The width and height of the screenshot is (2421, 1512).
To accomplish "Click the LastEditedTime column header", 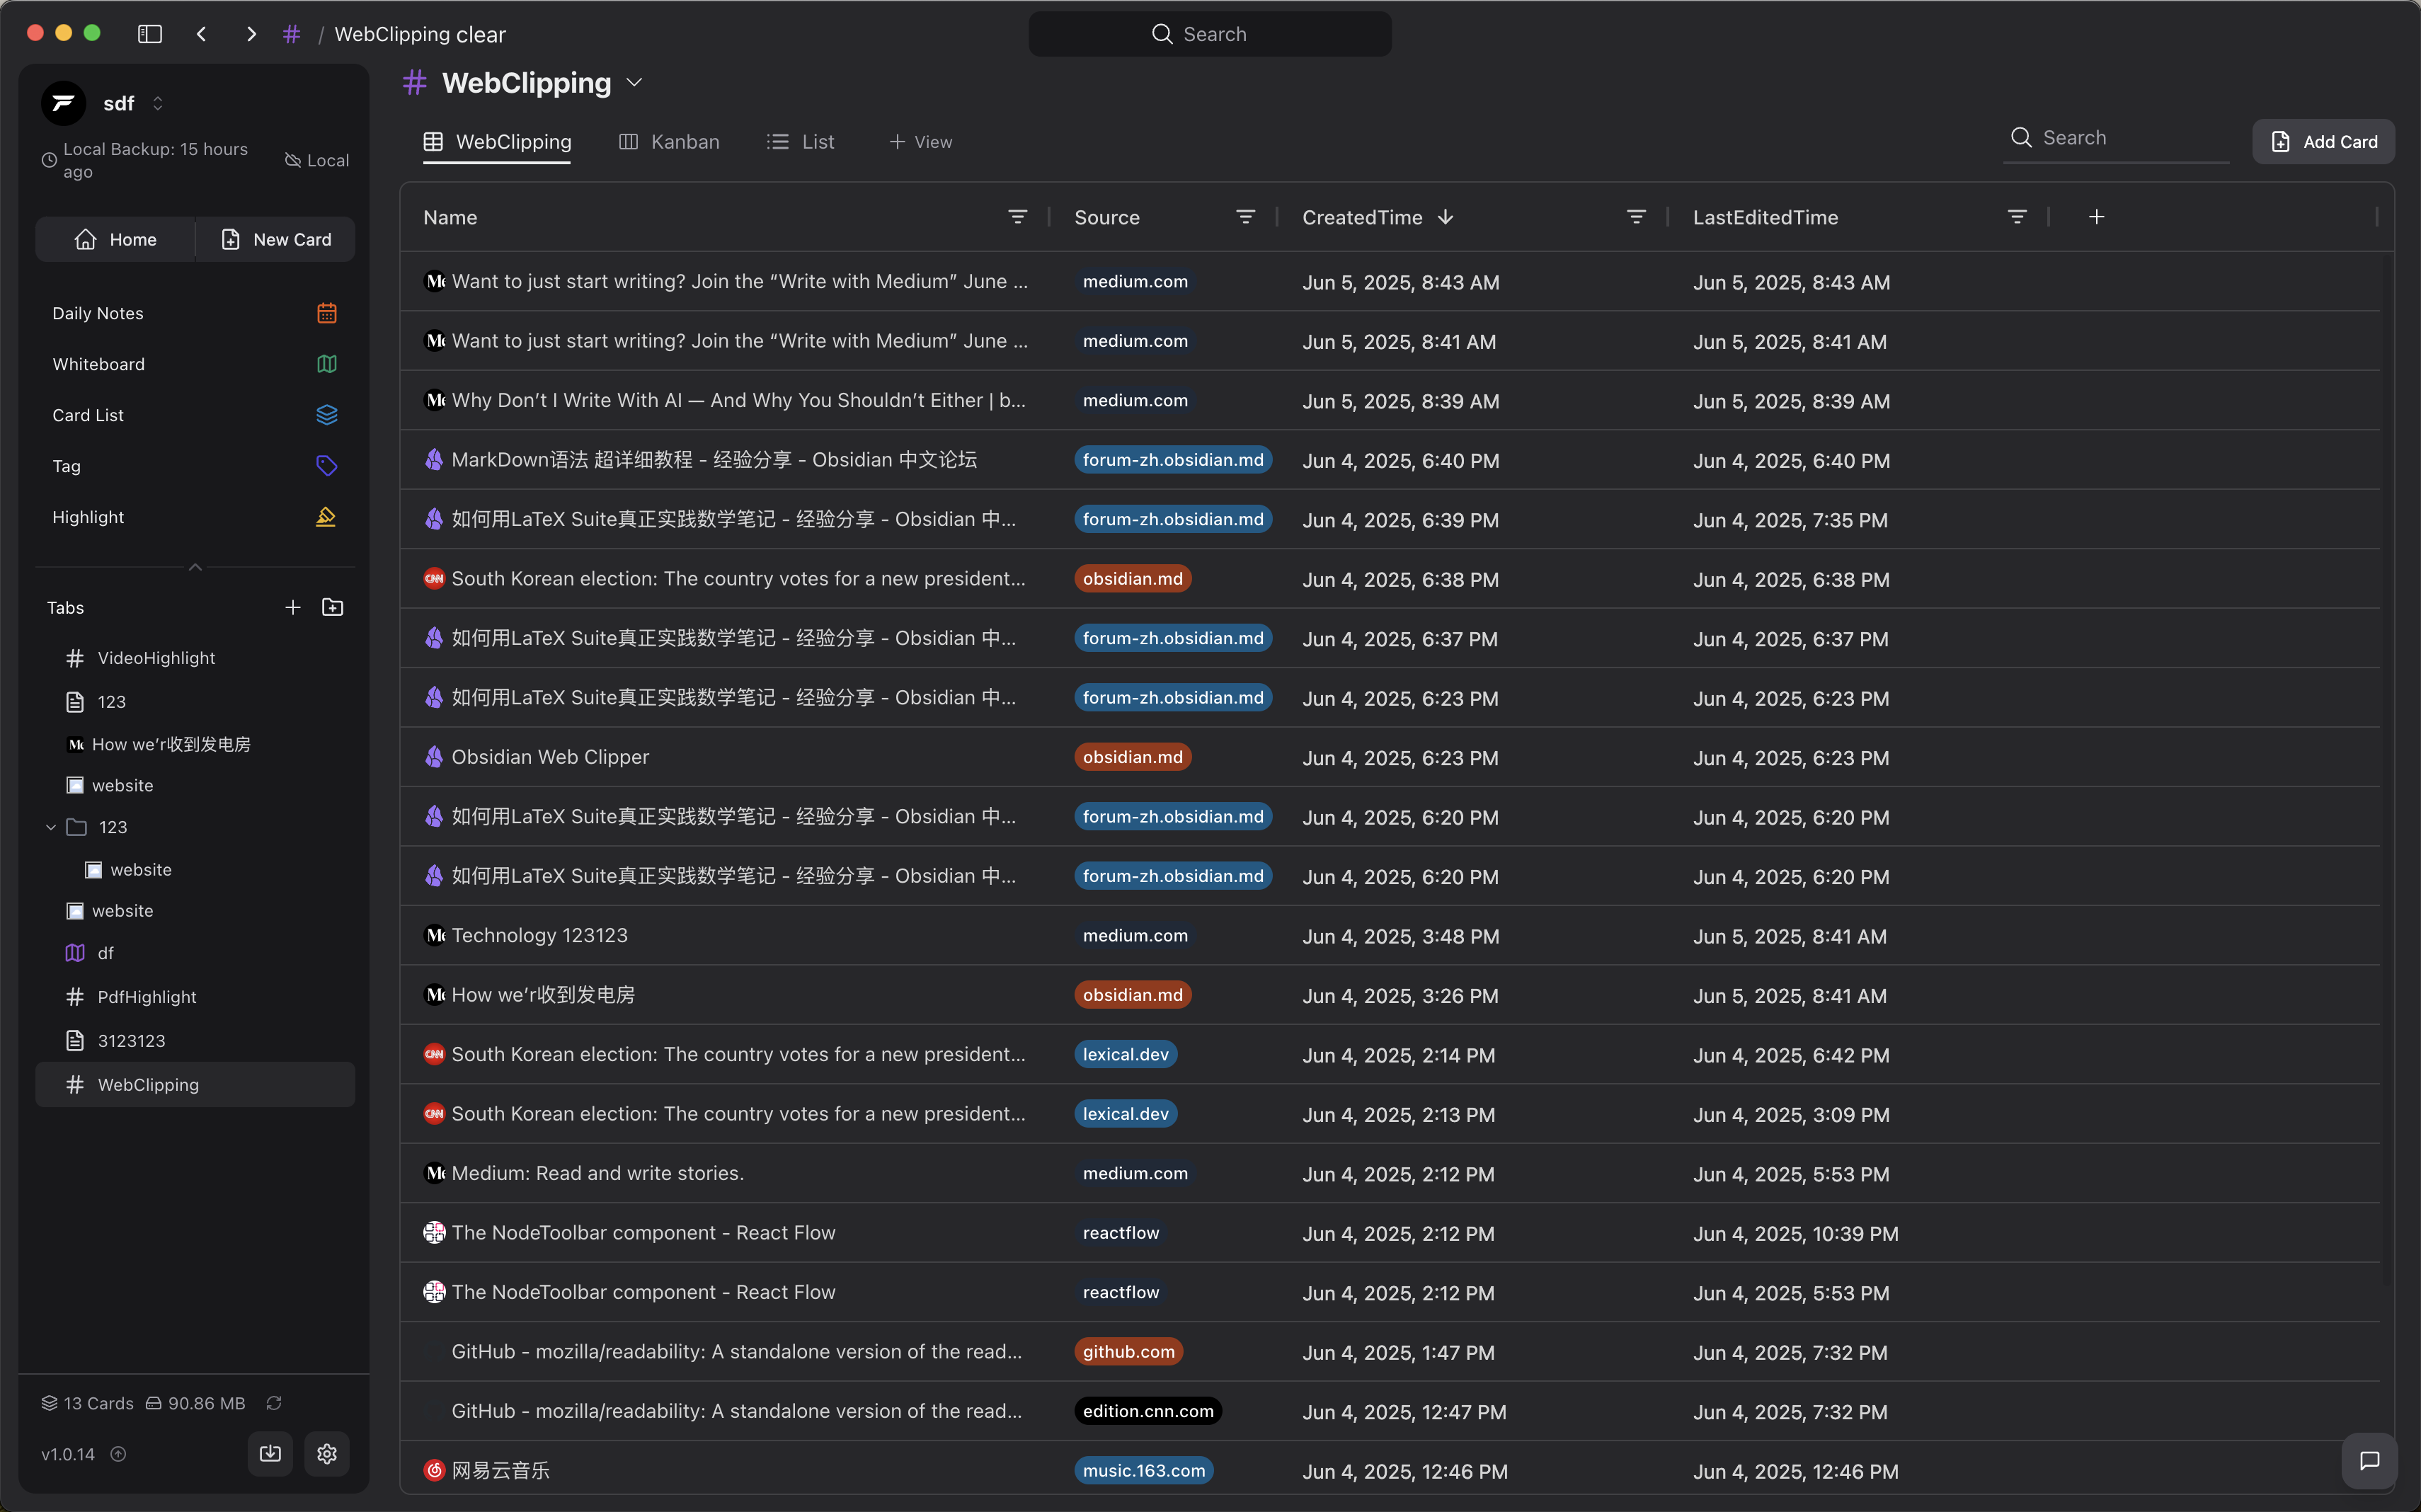I will tap(1765, 217).
